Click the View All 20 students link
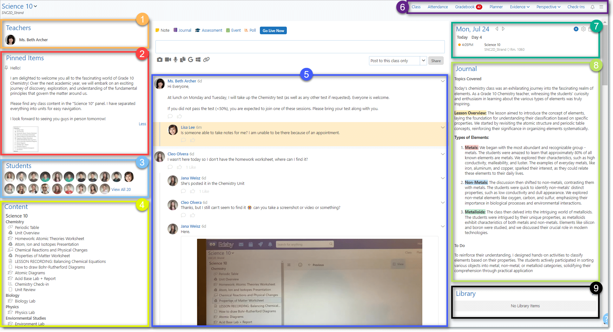This screenshot has height=332, width=613. [121, 190]
